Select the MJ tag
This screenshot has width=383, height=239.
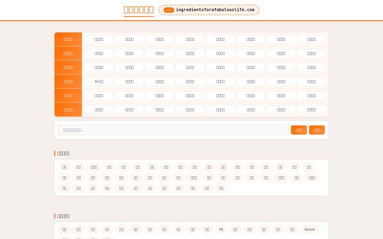click(x=221, y=229)
